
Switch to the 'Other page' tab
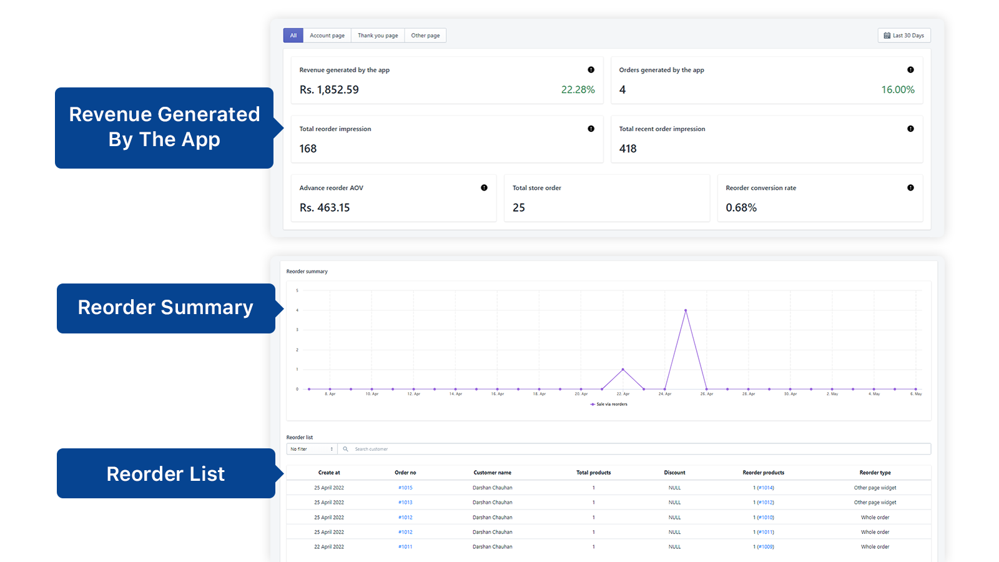point(425,36)
